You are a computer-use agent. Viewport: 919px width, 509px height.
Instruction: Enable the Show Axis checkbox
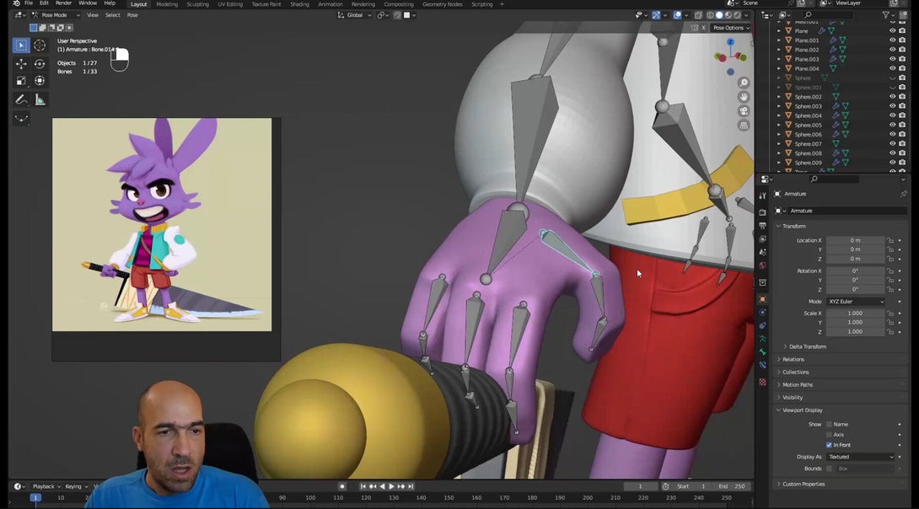[x=829, y=435]
